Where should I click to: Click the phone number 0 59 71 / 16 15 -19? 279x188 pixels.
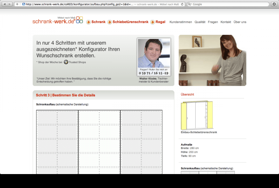[x=153, y=73]
